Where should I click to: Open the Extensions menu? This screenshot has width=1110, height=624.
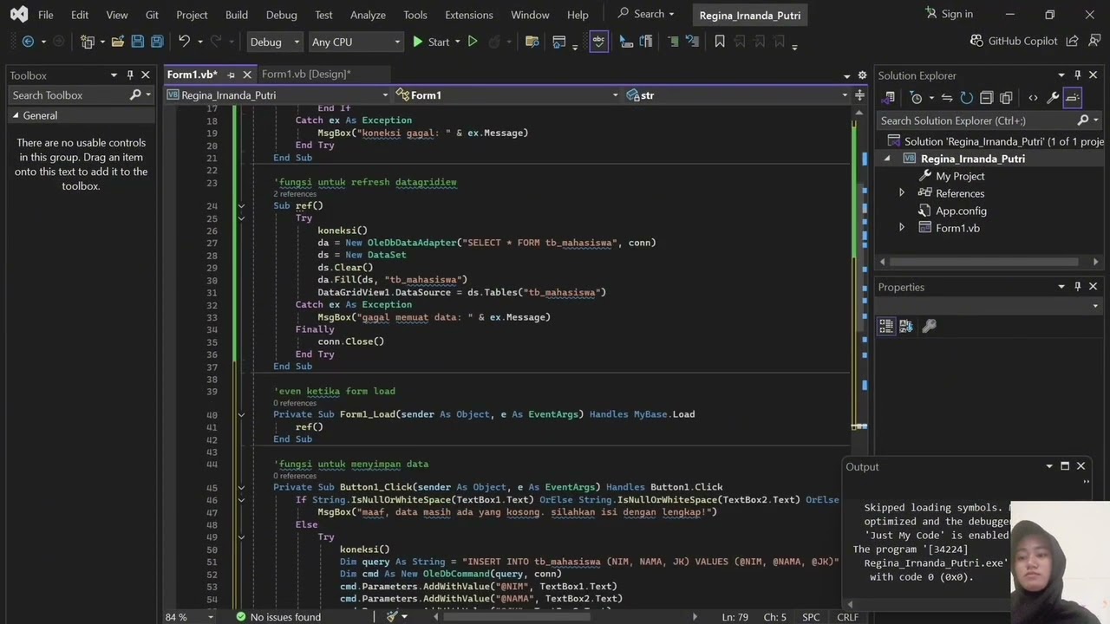469,15
